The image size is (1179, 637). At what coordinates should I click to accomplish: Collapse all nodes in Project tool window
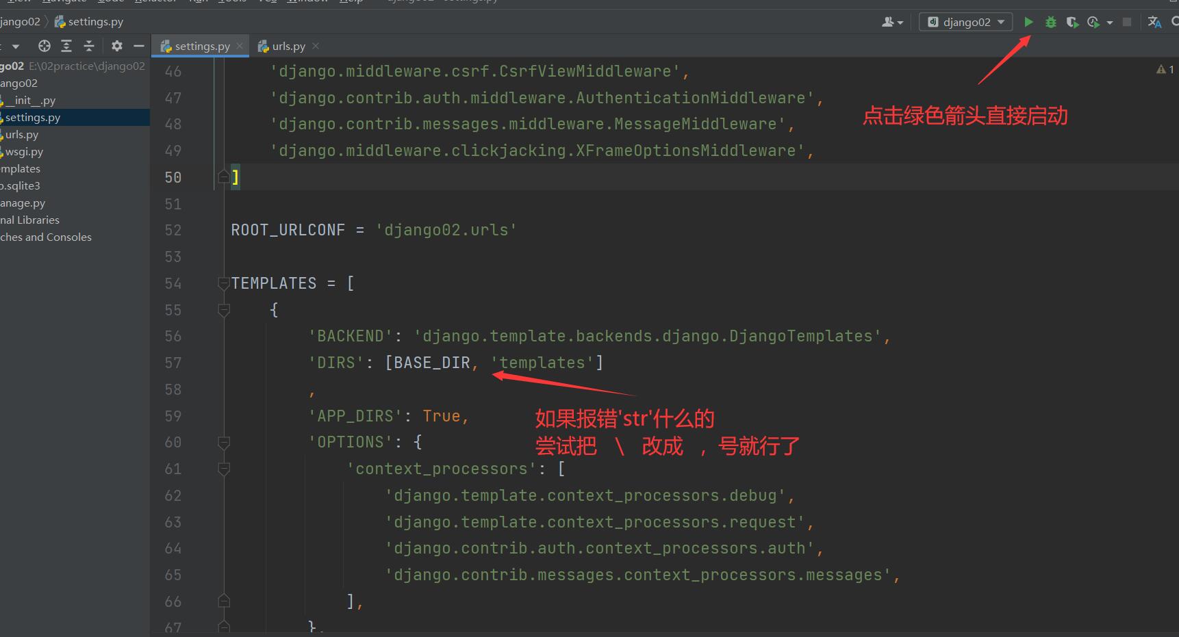click(88, 46)
